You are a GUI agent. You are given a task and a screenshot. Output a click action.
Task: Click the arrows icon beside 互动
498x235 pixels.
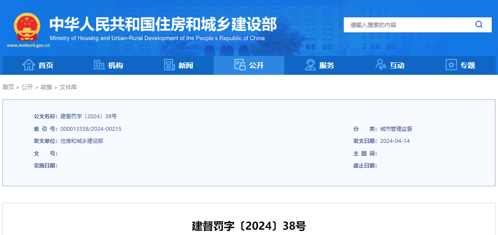[381, 65]
